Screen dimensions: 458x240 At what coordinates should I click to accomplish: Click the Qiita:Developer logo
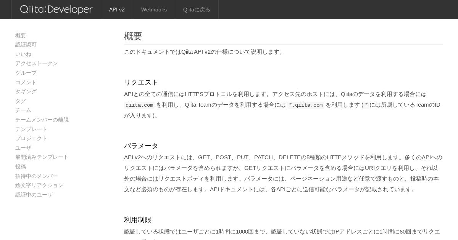point(56,10)
